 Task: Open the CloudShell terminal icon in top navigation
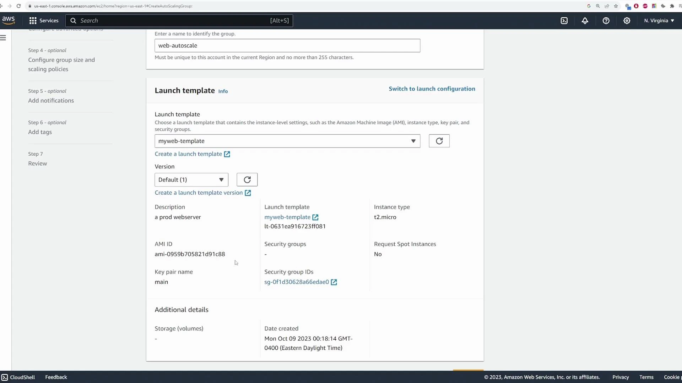(x=564, y=21)
